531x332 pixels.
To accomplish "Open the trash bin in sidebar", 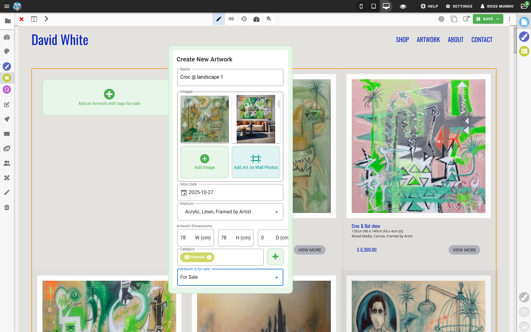I will coord(7,207).
